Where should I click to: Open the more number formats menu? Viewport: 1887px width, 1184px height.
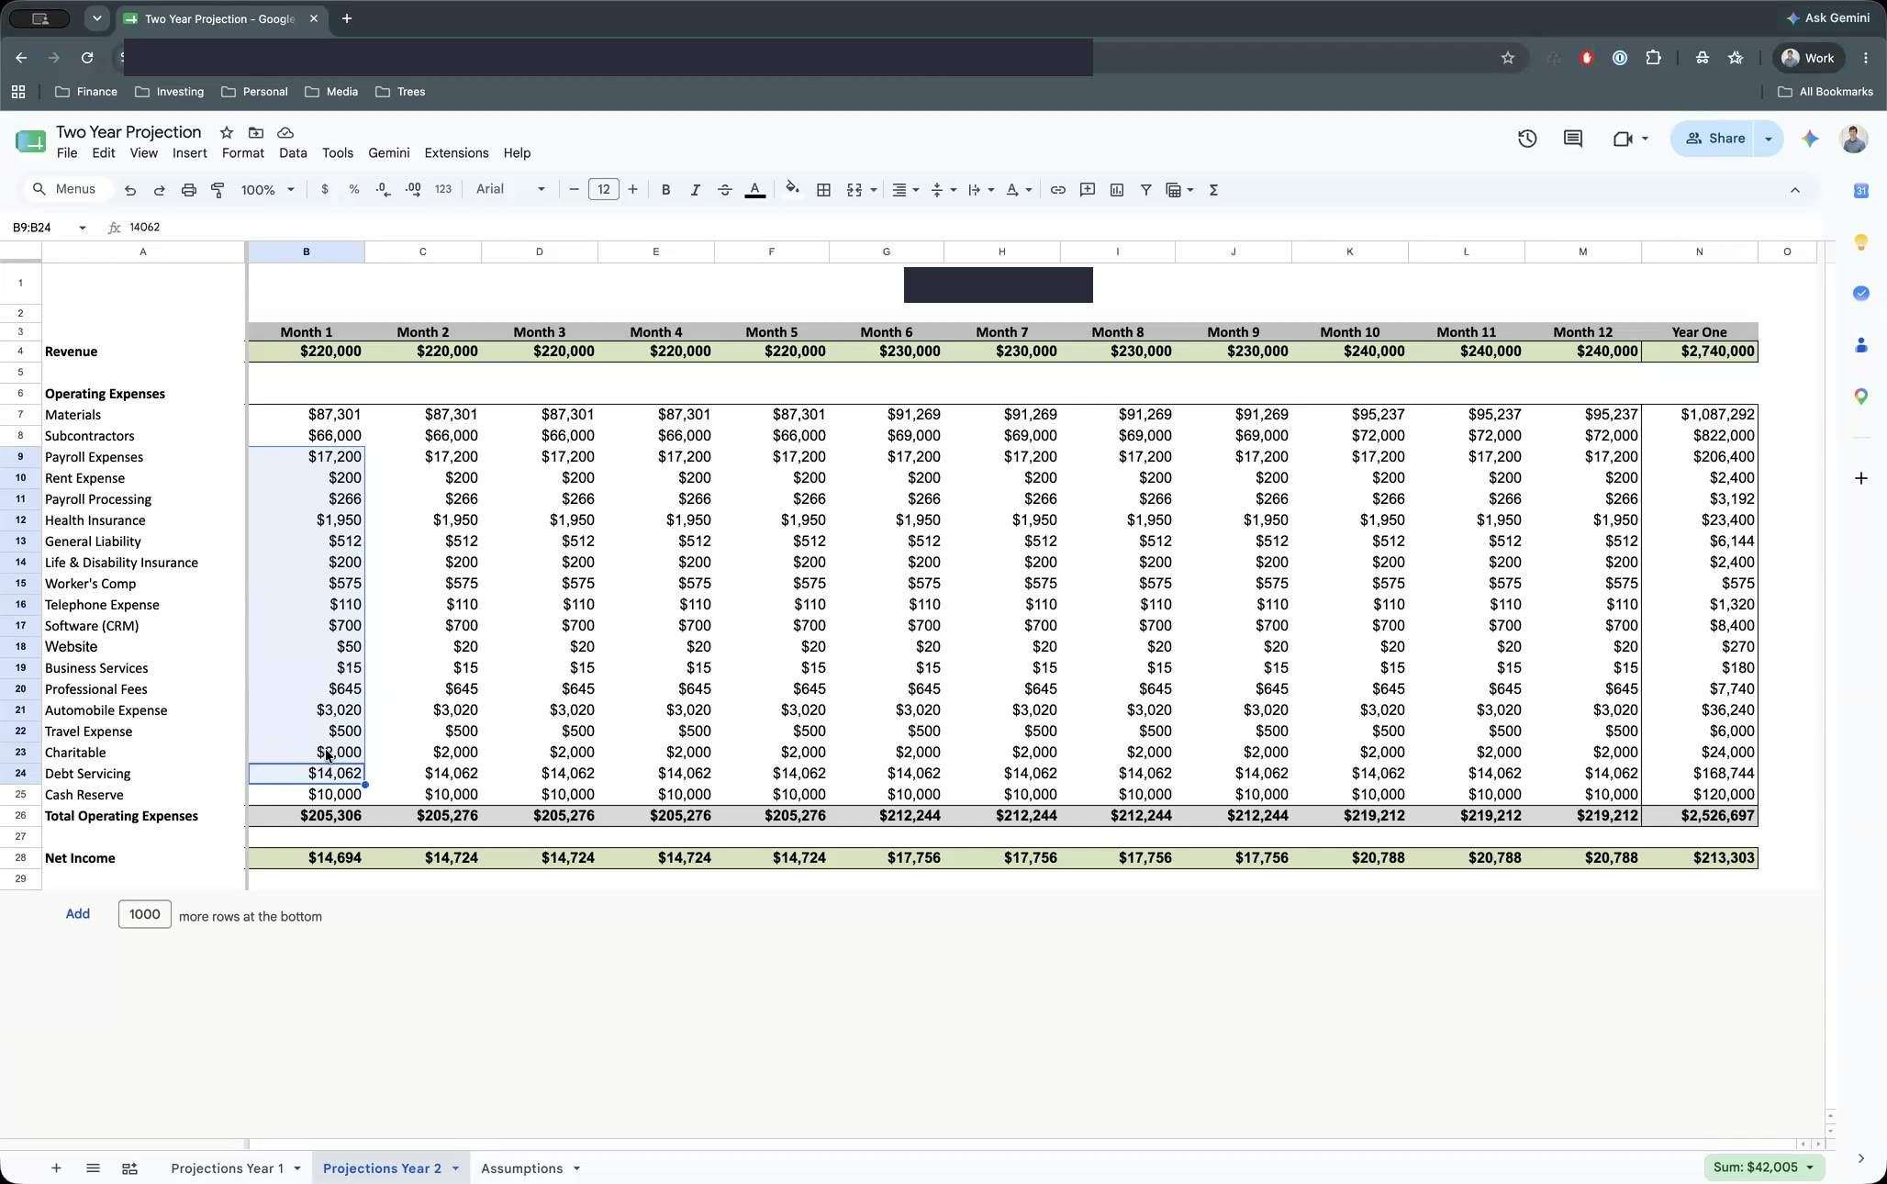coord(443,190)
